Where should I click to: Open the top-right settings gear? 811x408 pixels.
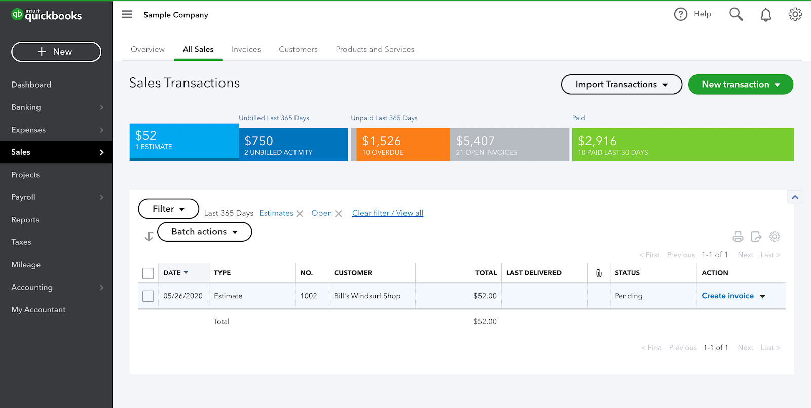pyautogui.click(x=795, y=14)
